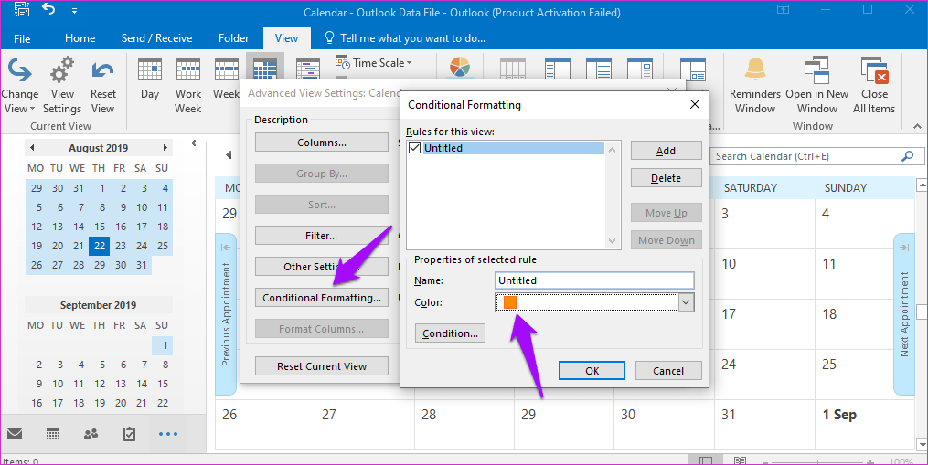Click the orange color swatch
The image size is (928, 465).
coord(510,302)
